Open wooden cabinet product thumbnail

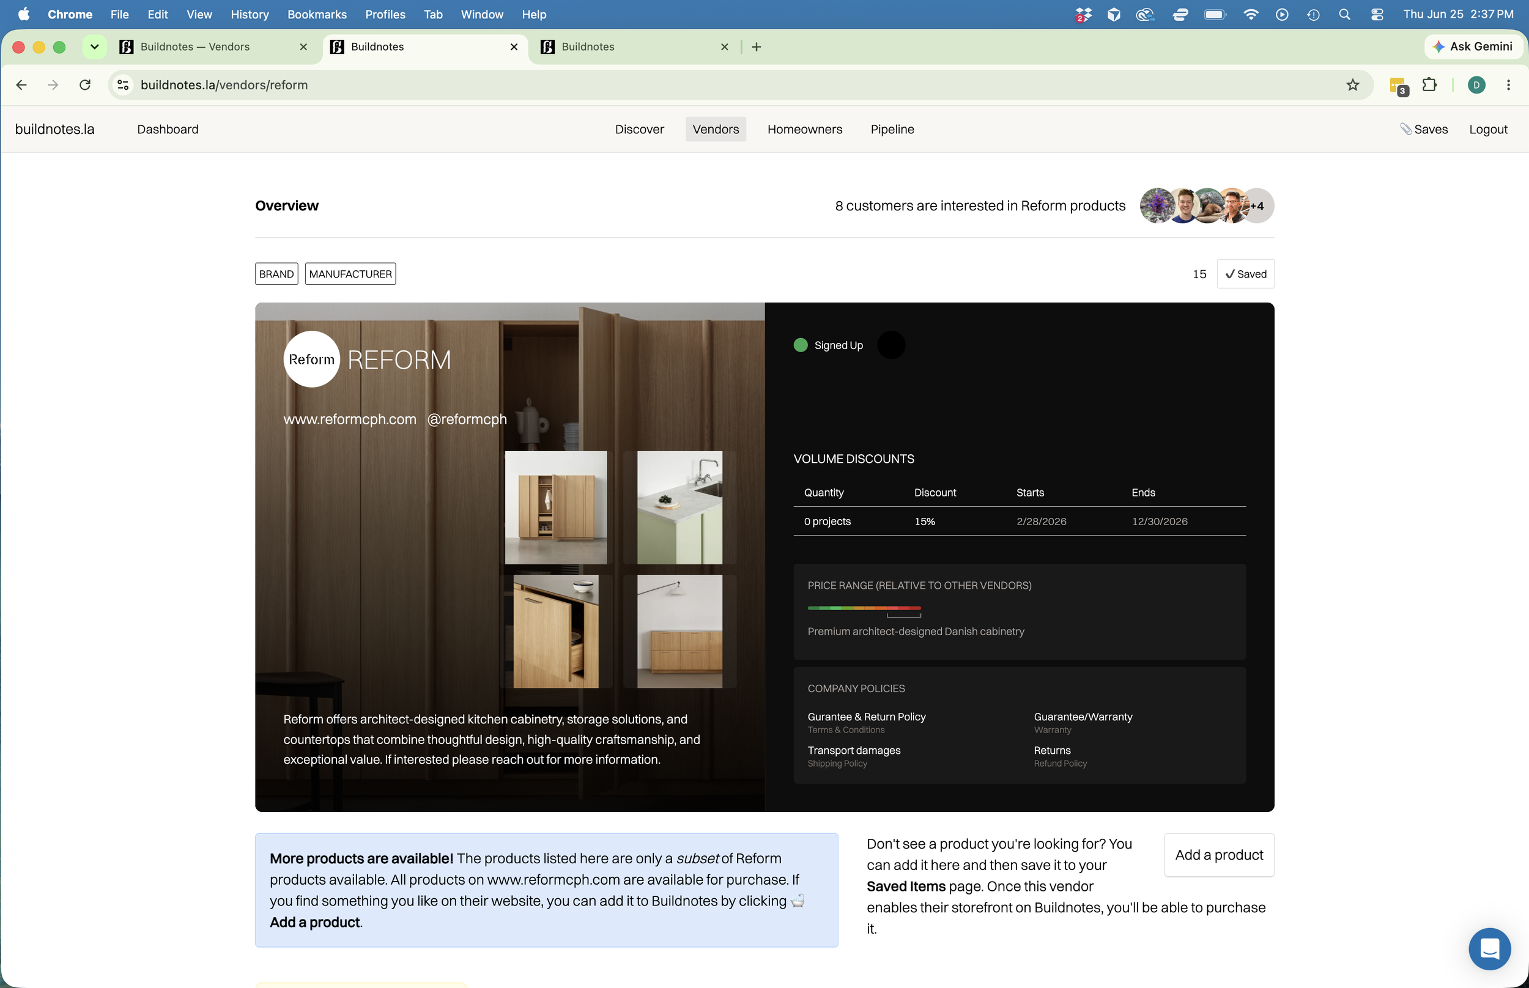(556, 507)
